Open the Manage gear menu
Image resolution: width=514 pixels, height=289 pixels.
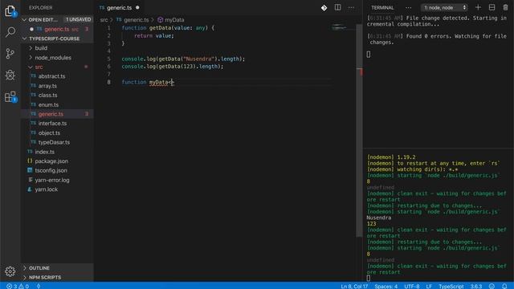pyautogui.click(x=10, y=271)
